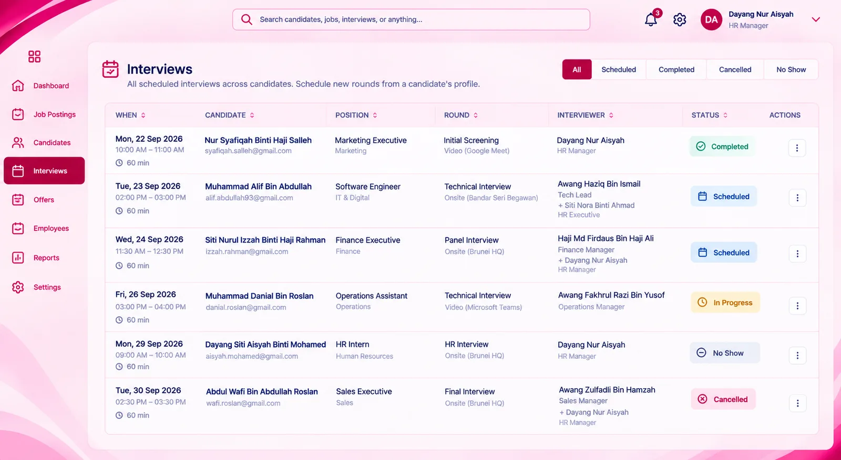This screenshot has height=460, width=841.
Task: Click the Dashboard home icon
Action: [18, 85]
